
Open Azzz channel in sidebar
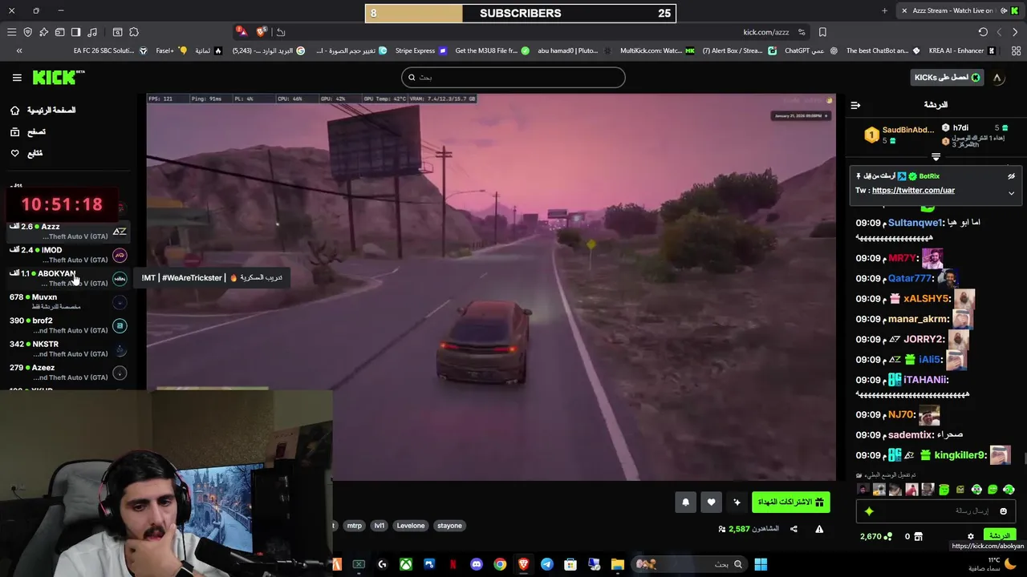pos(68,232)
